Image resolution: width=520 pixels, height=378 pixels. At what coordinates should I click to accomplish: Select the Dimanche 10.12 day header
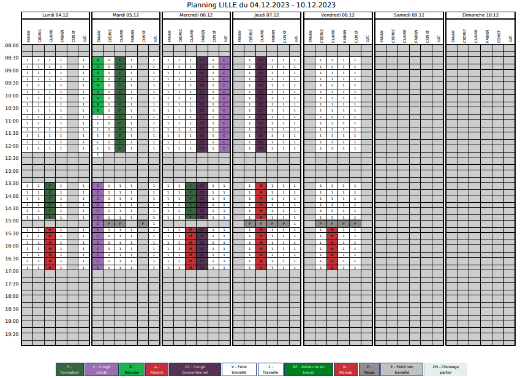(x=480, y=15)
